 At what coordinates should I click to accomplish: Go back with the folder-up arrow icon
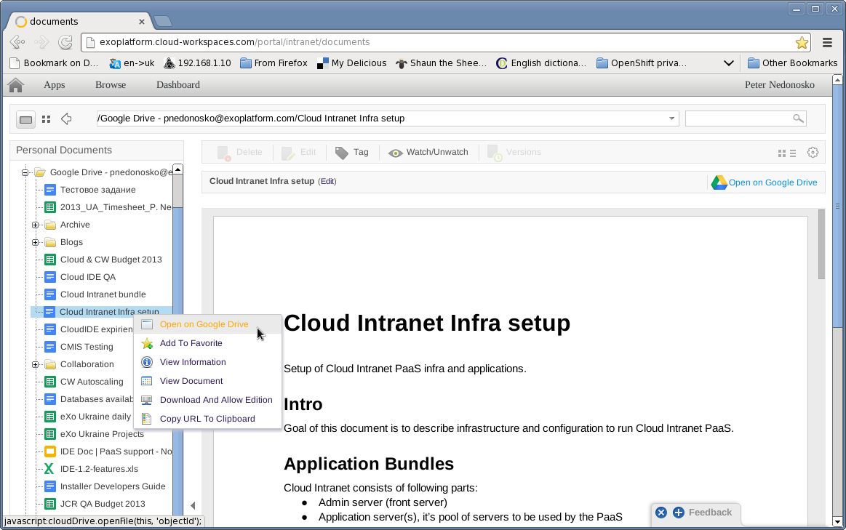point(66,119)
